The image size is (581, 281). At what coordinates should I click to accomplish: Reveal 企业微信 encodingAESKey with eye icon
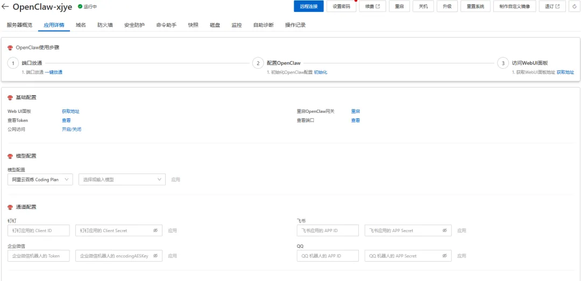pos(155,256)
